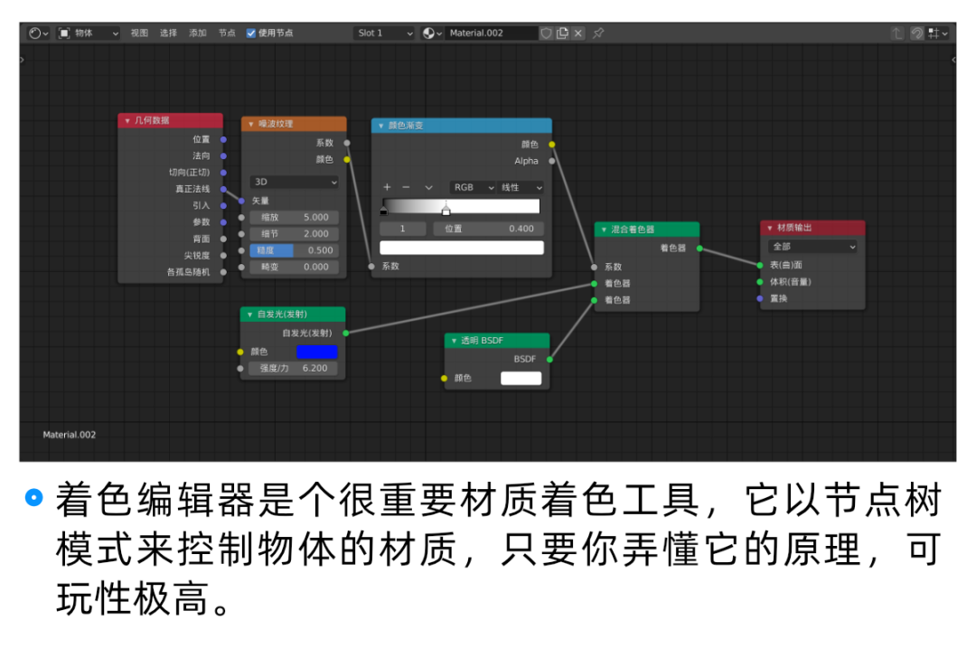Screen dimensions: 976x658
Task: Click the duplicate material icon
Action: [562, 33]
